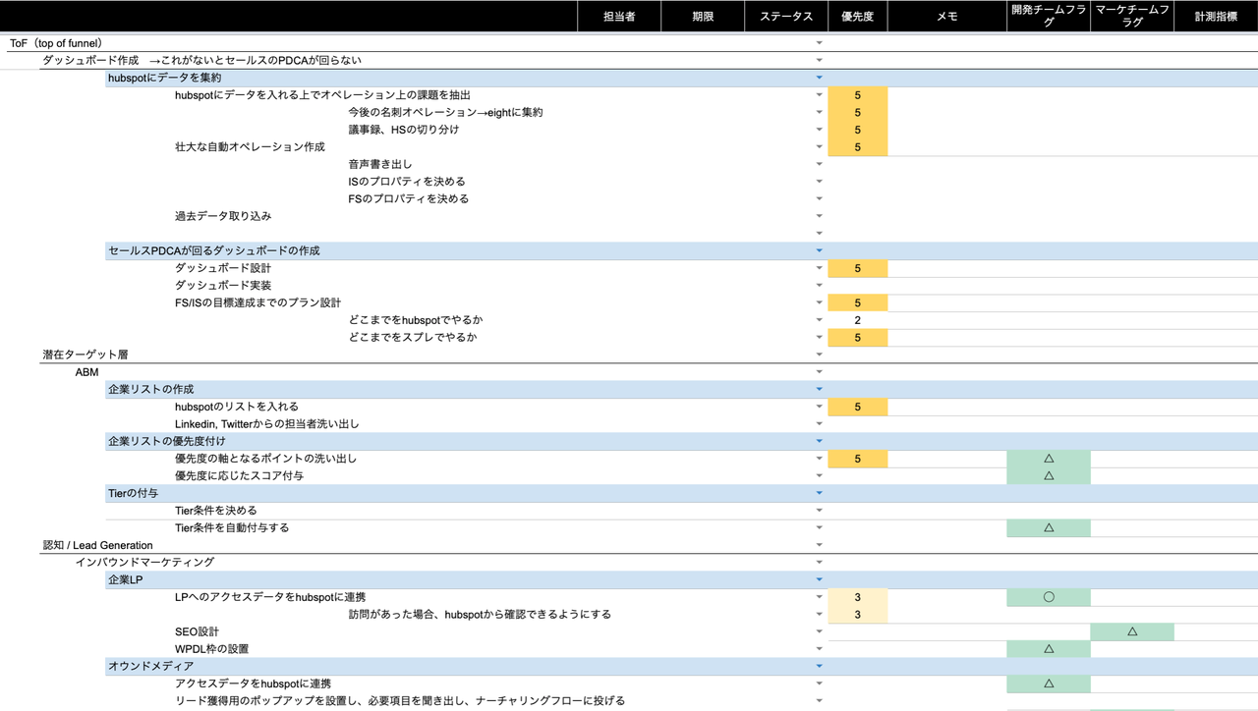Select the ダッシュボード実装 cell
The image size is (1258, 711).
point(223,285)
